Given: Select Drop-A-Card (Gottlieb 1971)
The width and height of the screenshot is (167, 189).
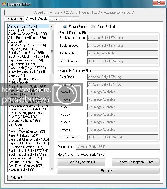Looking at the screenshot, I should 29,132.
